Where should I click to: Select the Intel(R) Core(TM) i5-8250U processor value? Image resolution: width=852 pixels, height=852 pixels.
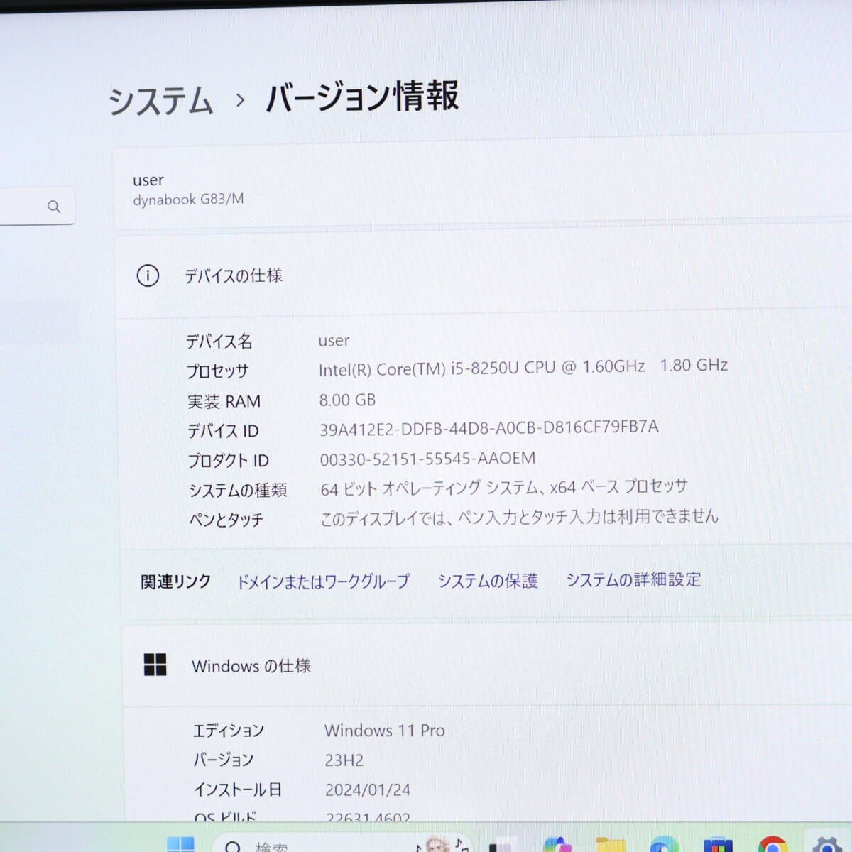(523, 367)
